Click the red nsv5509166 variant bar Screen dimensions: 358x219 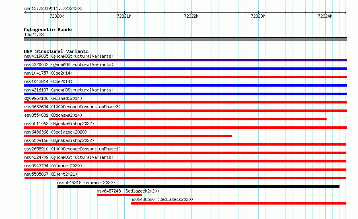[x=185, y=144]
